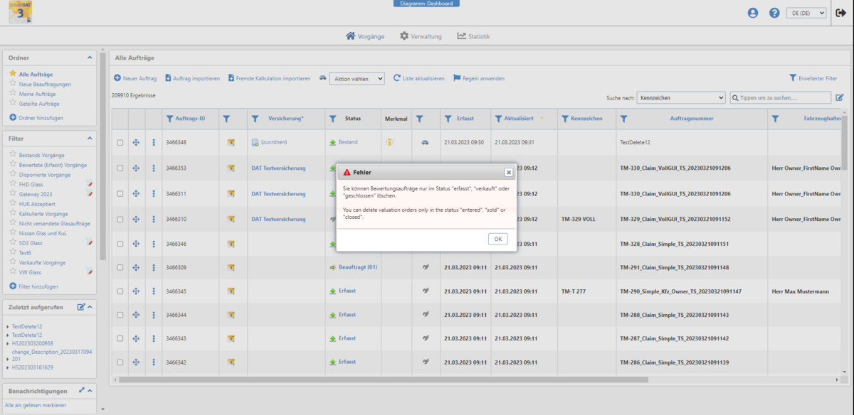
Task: Open the Vorgänge tab
Action: [365, 36]
